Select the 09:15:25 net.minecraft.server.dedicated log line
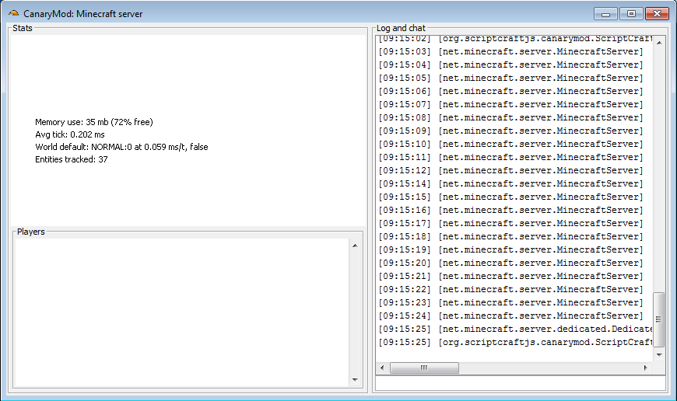677x401 pixels. 515,329
